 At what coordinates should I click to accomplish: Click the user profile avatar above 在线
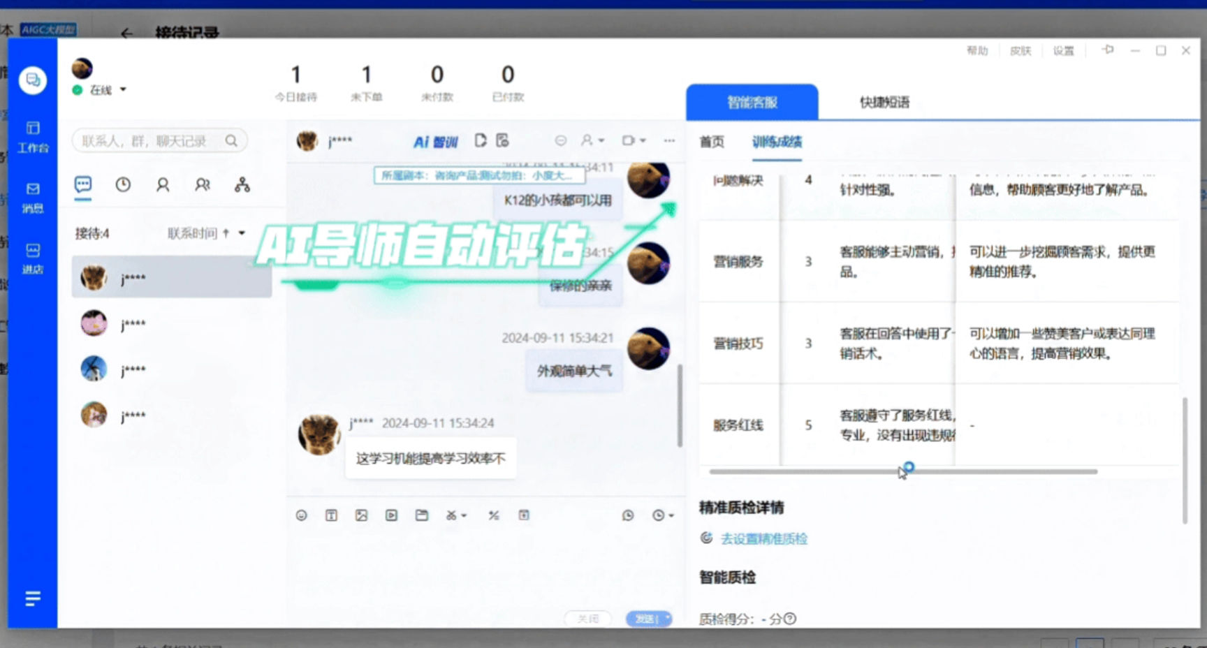click(x=82, y=68)
